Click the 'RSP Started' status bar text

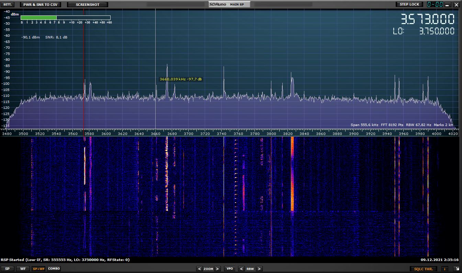[65, 260]
